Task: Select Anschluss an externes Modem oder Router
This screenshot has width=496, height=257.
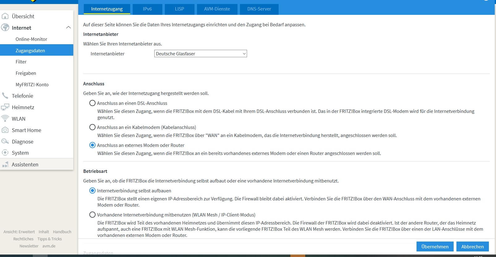Action: click(x=92, y=145)
